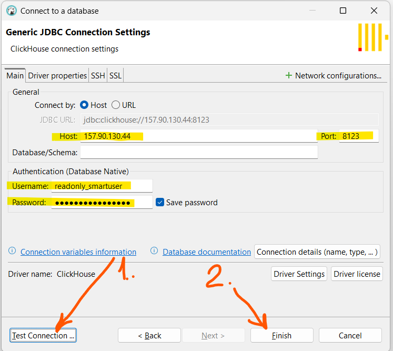The height and width of the screenshot is (351, 393).
Task: Open the SSH tab
Action: (98, 76)
